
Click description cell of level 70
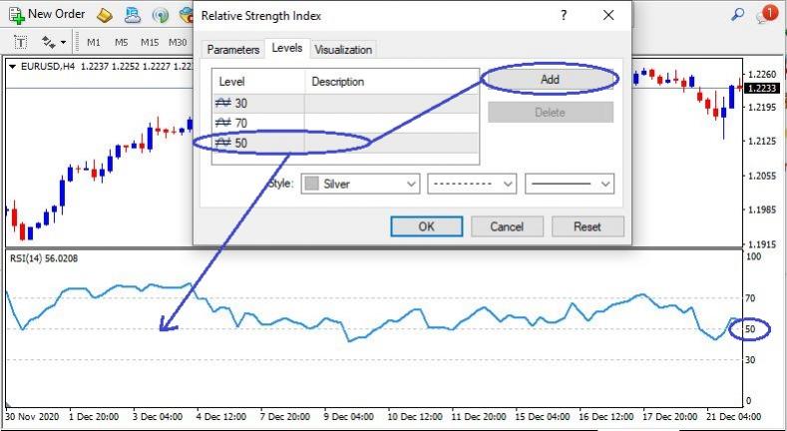click(x=391, y=123)
